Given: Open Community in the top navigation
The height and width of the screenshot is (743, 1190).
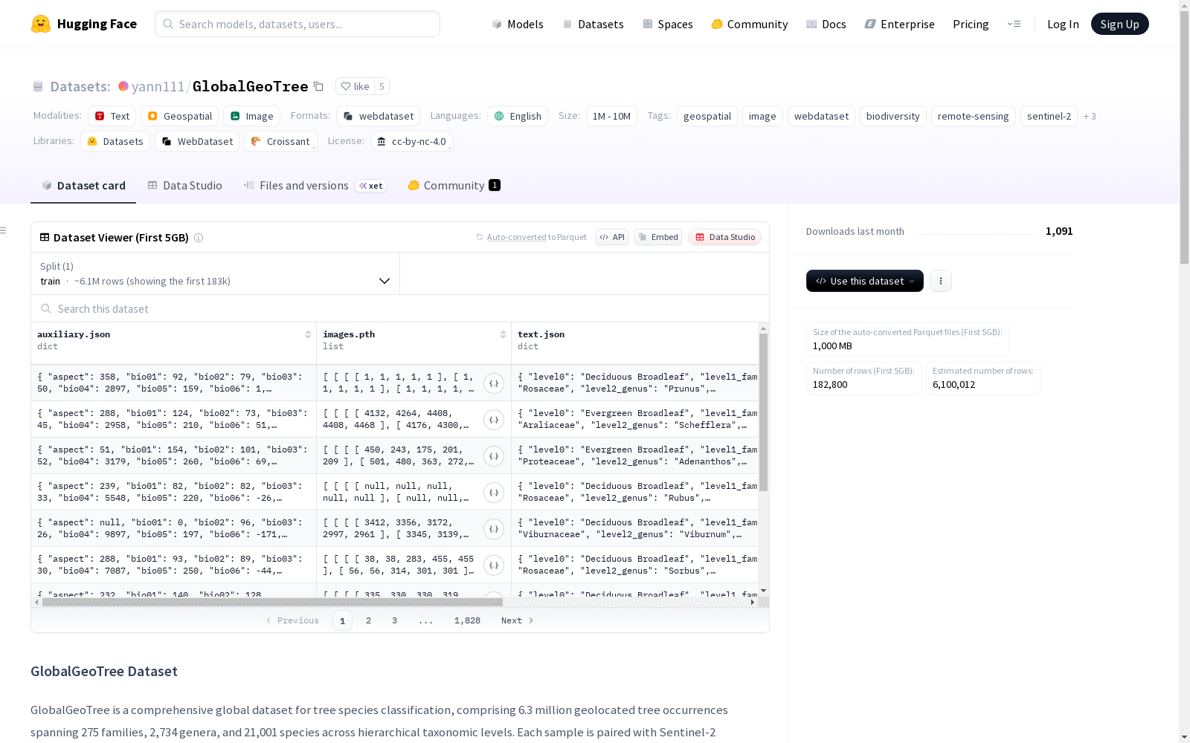Looking at the screenshot, I should tap(750, 24).
